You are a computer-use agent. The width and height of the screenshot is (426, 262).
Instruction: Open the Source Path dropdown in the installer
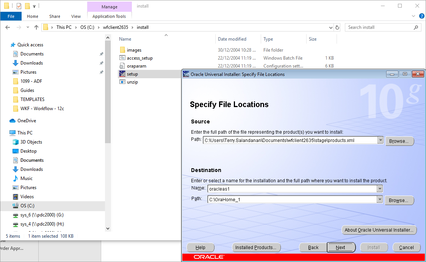click(x=380, y=140)
